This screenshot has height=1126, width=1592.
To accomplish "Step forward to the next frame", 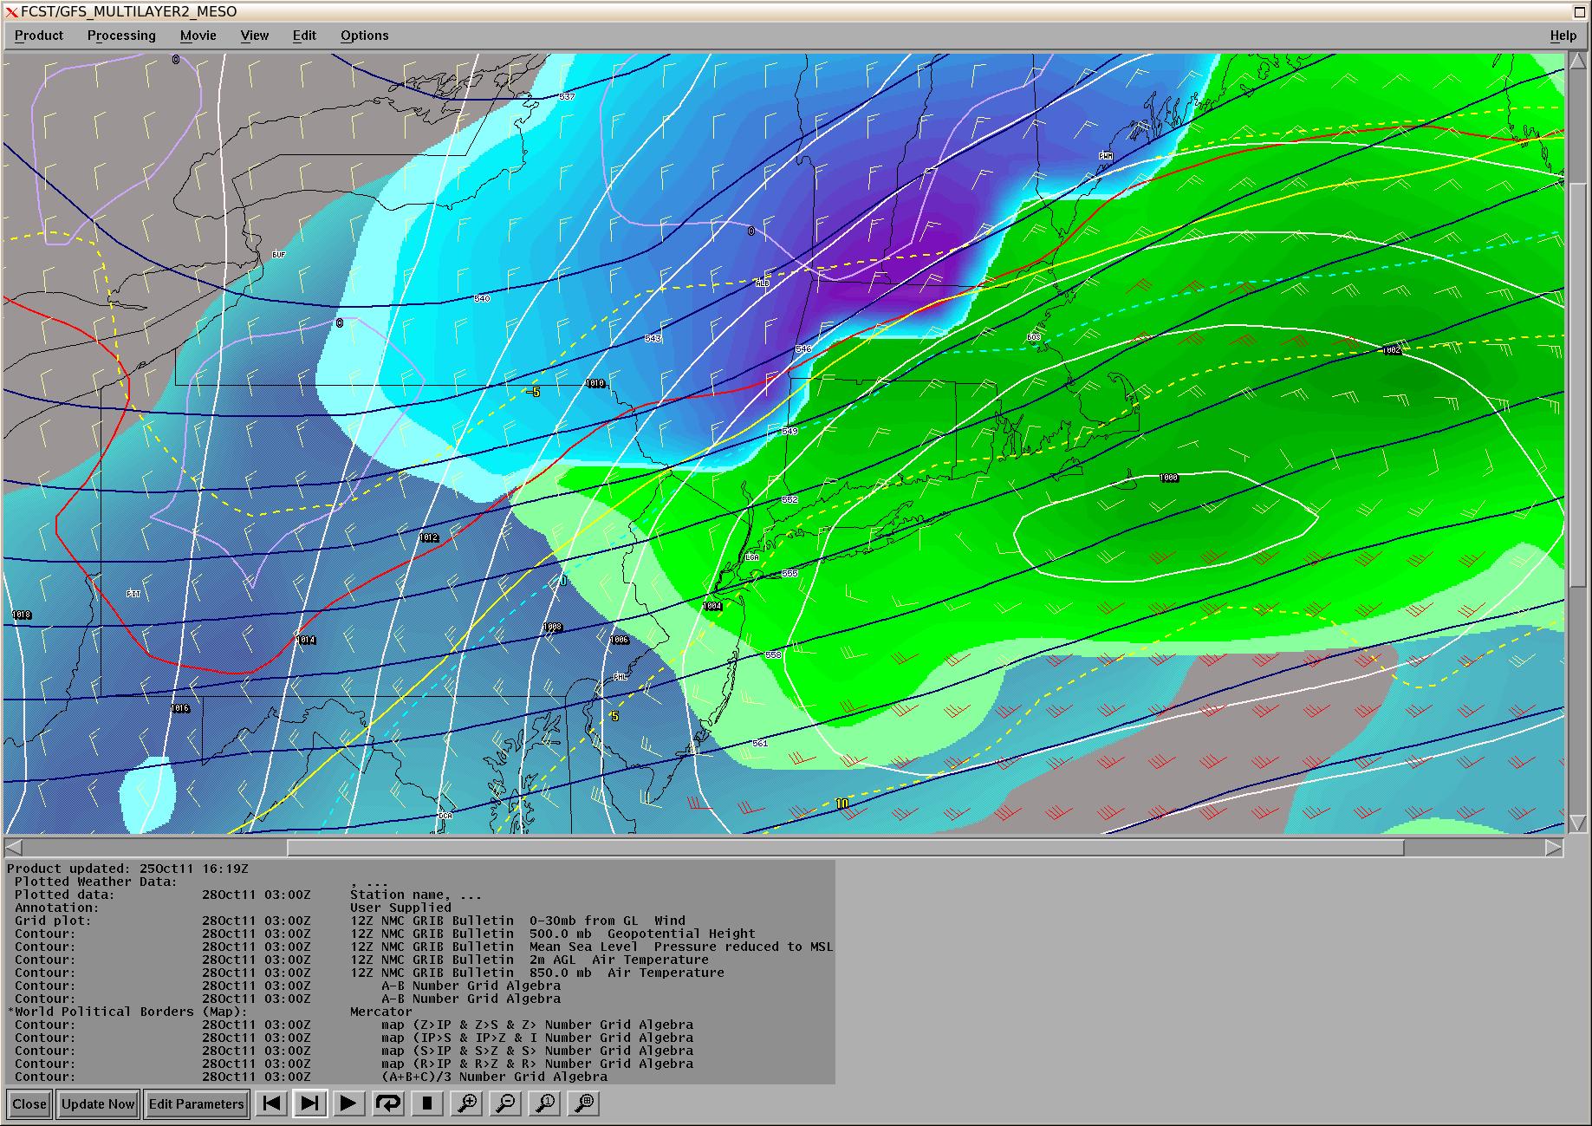I will 309,1103.
